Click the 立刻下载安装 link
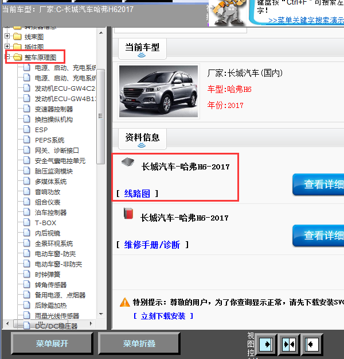The image size is (344, 359). click(x=163, y=316)
